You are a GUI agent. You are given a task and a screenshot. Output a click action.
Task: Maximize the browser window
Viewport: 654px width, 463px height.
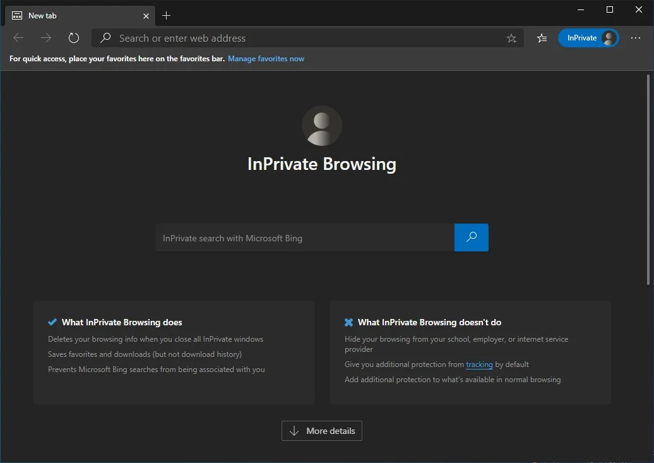[x=610, y=9]
